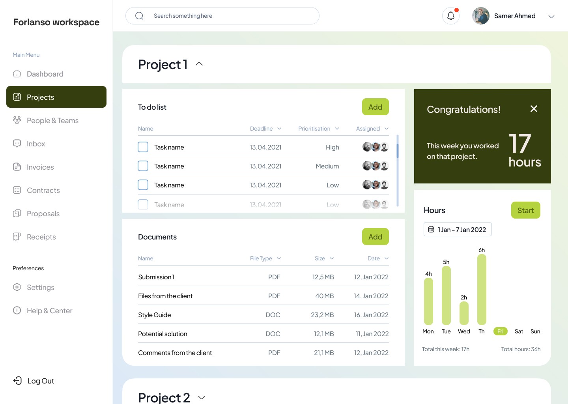Screen dimensions: 568x404
Task: Select the highlighted Fri day pill
Action: tap(500, 331)
